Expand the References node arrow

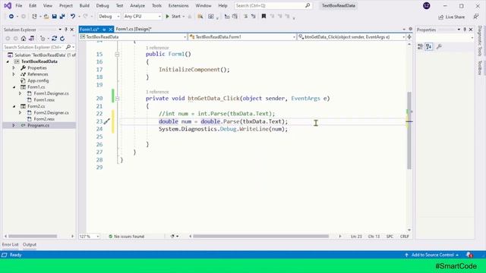14,74
